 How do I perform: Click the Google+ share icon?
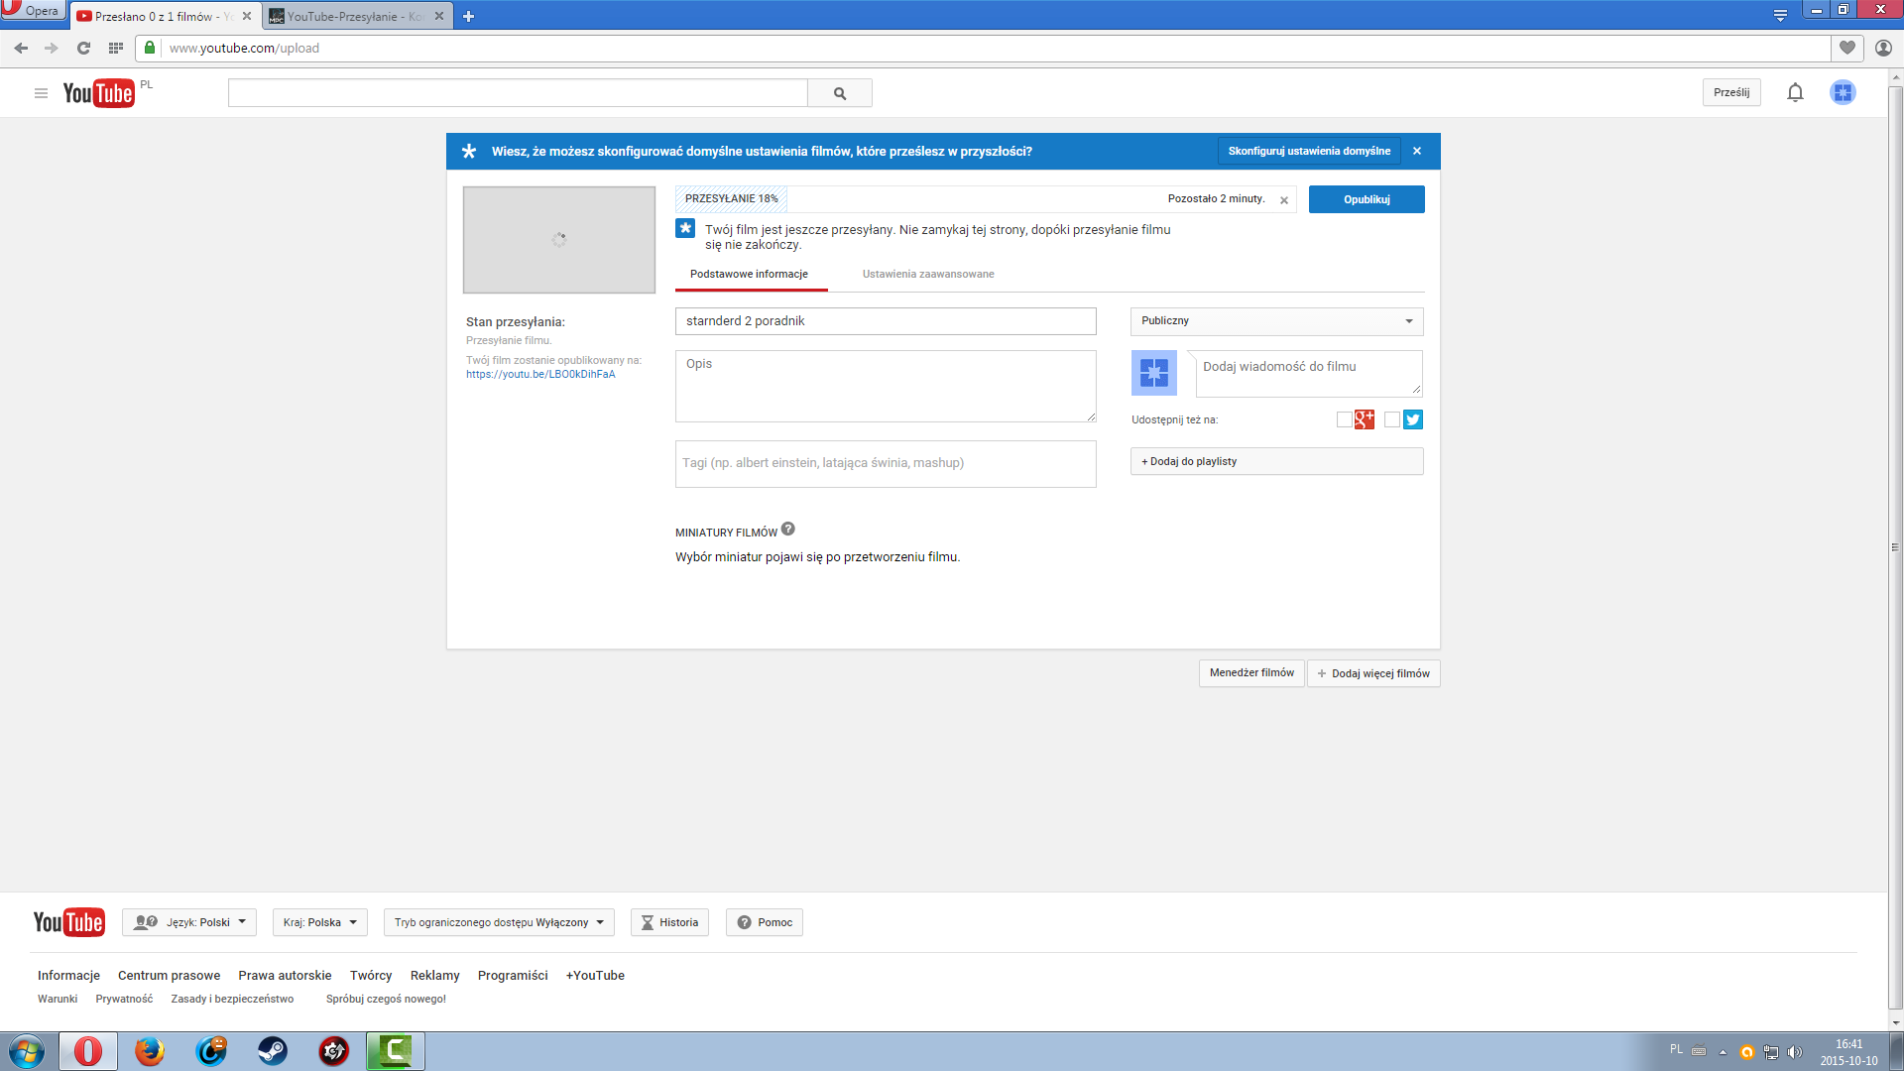pyautogui.click(x=1365, y=419)
